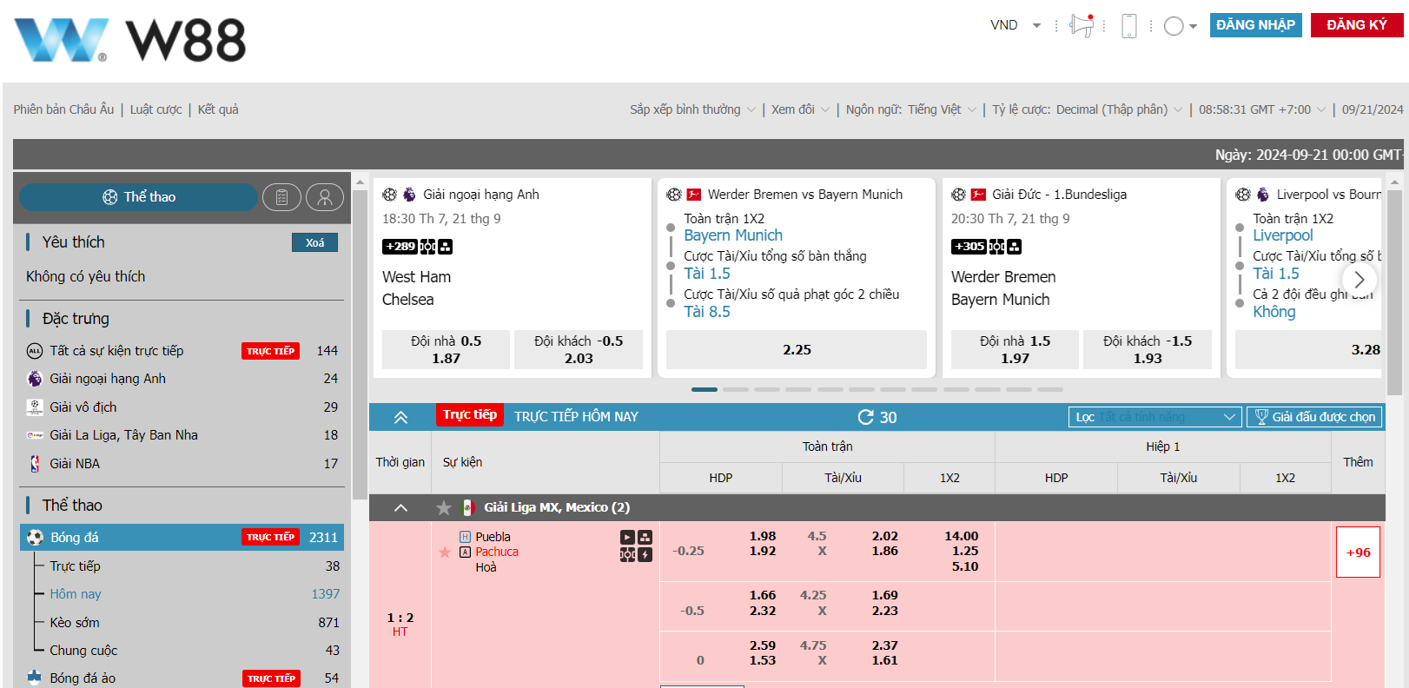Select the Thể thao sidebar tab
The image size is (1409, 688).
coord(139,197)
